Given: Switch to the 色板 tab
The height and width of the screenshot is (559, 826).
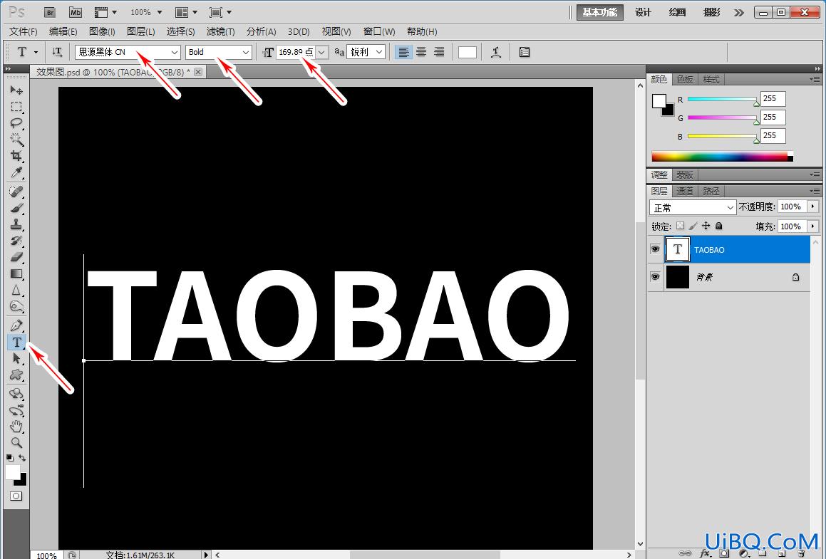Looking at the screenshot, I should [x=685, y=80].
